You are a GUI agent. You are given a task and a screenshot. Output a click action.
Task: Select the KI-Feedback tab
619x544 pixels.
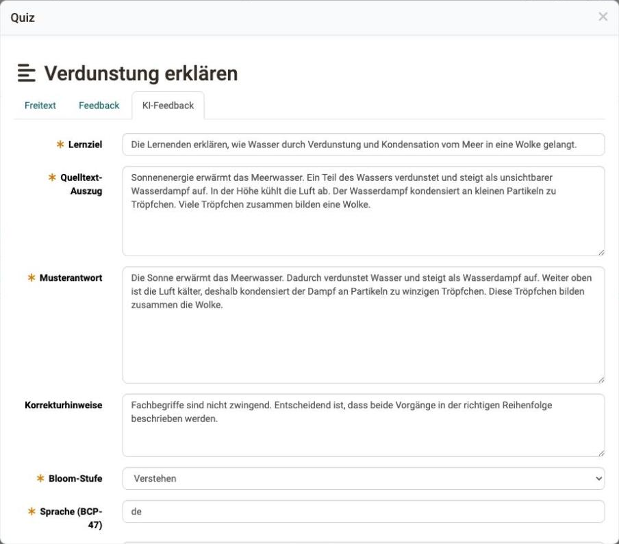[168, 106]
